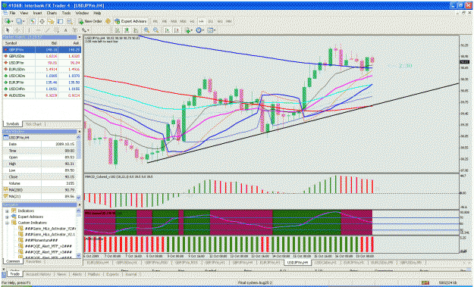474x287 pixels.
Task: Click Navigator scrollbar up arrow
Action: [x=79, y=211]
